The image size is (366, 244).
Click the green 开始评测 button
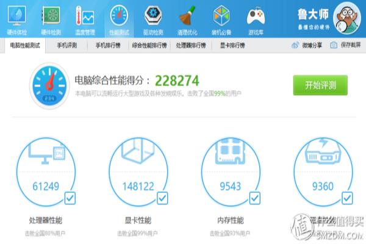[x=320, y=85]
